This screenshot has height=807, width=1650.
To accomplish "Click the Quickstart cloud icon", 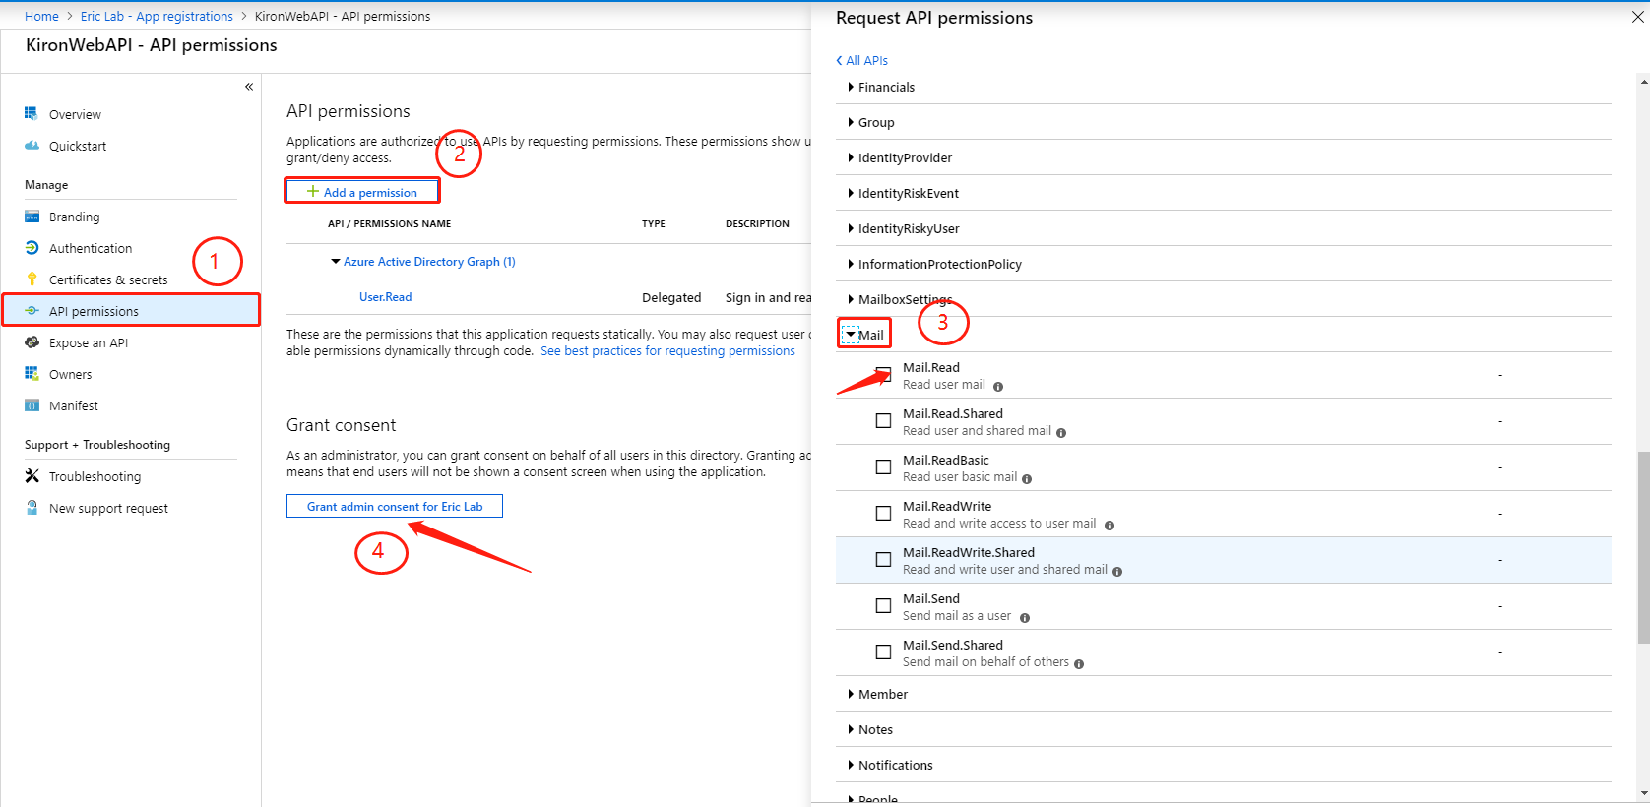I will pos(32,146).
